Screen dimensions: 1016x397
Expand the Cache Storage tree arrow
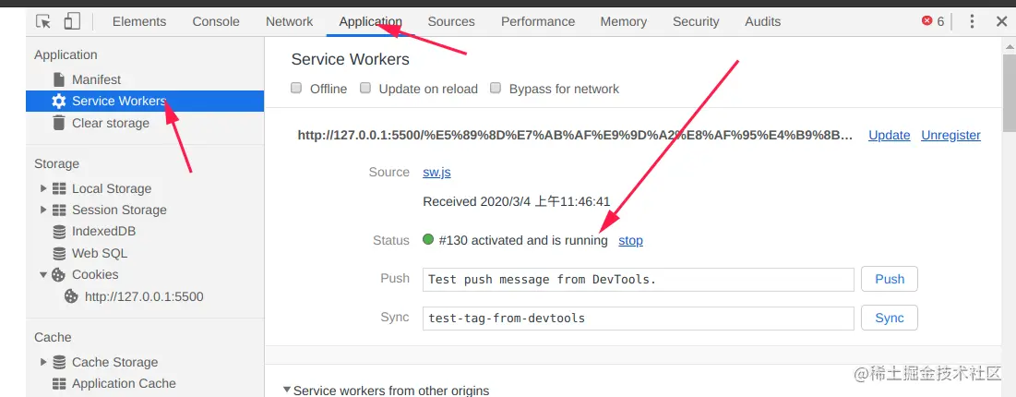(x=43, y=362)
